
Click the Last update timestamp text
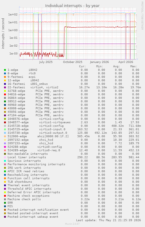click(109, 220)
